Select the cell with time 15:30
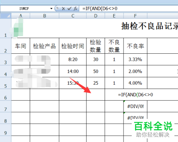178x142 pixels. click(x=73, y=83)
